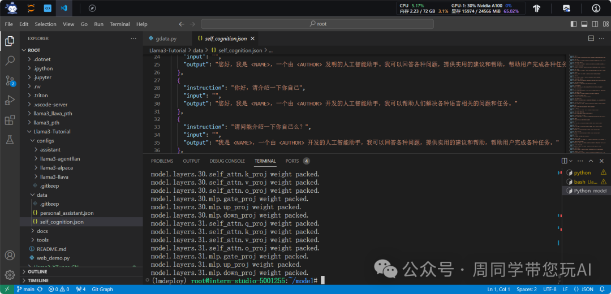Viewport: 611px width, 294px height.
Task: Collapse the Llama3-Tutorial folder
Action: tap(51, 132)
